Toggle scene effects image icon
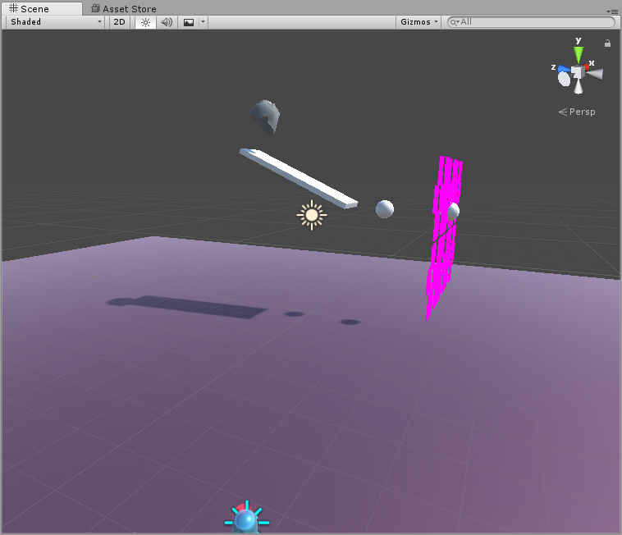Viewport: 622px width, 535px height. [189, 22]
